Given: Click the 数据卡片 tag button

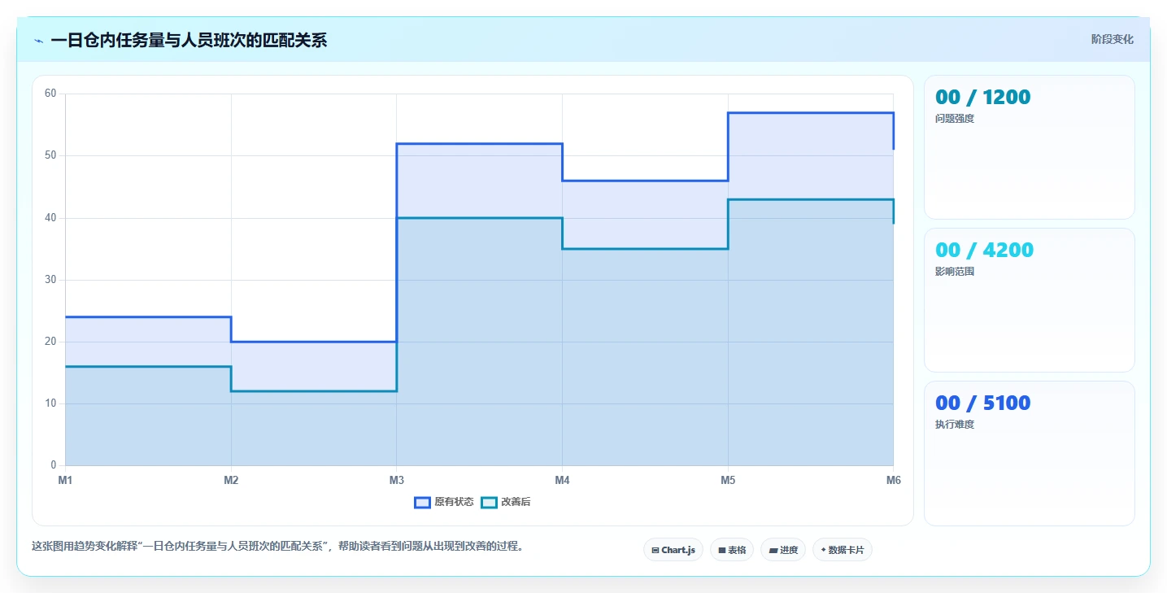Looking at the screenshot, I should [x=843, y=550].
